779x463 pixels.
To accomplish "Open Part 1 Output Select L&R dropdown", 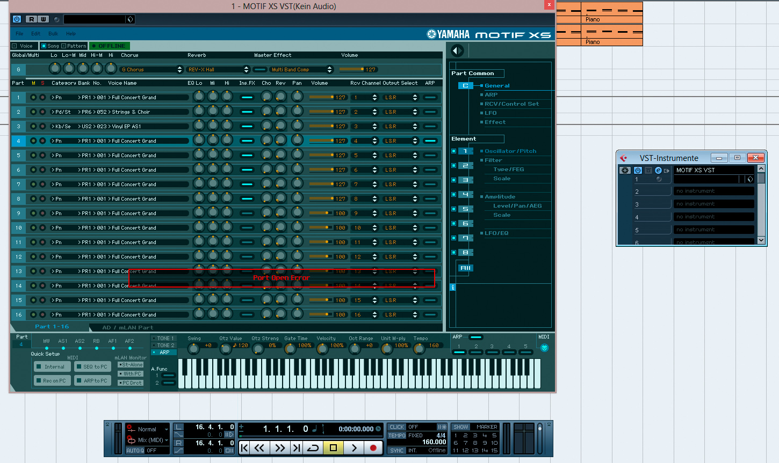I will [x=401, y=97].
